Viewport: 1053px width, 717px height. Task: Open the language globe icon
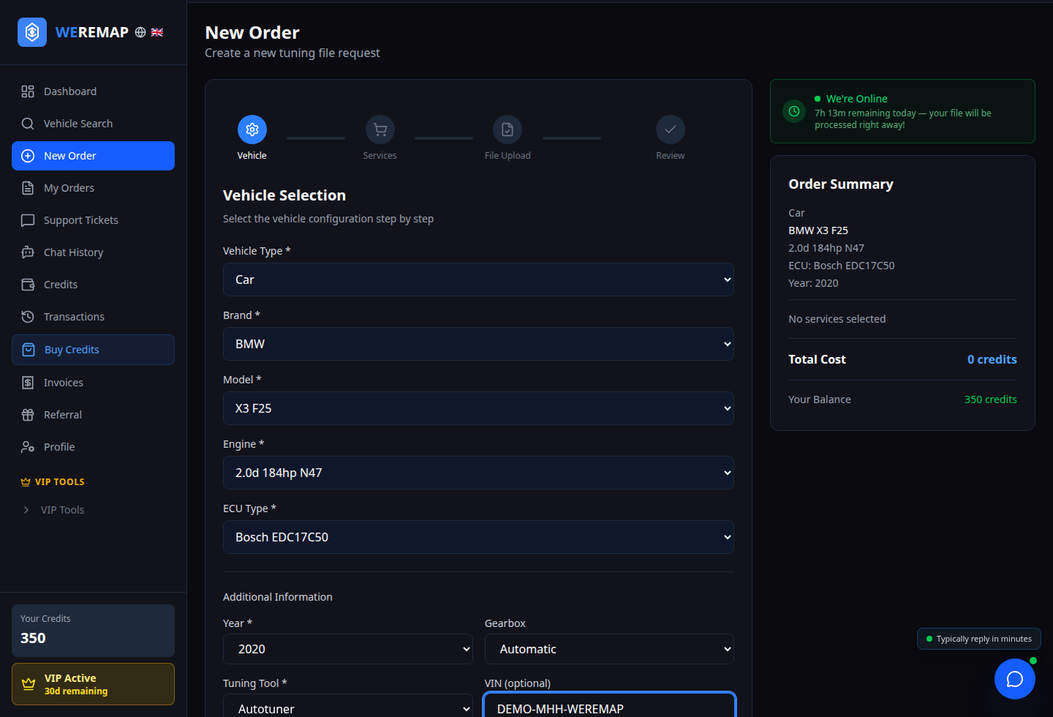(140, 32)
